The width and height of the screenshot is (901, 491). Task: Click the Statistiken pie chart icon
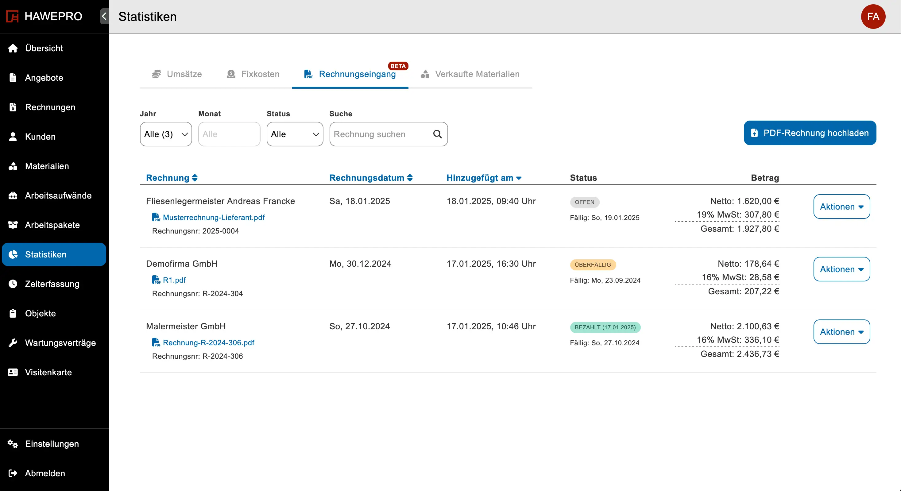coord(13,254)
